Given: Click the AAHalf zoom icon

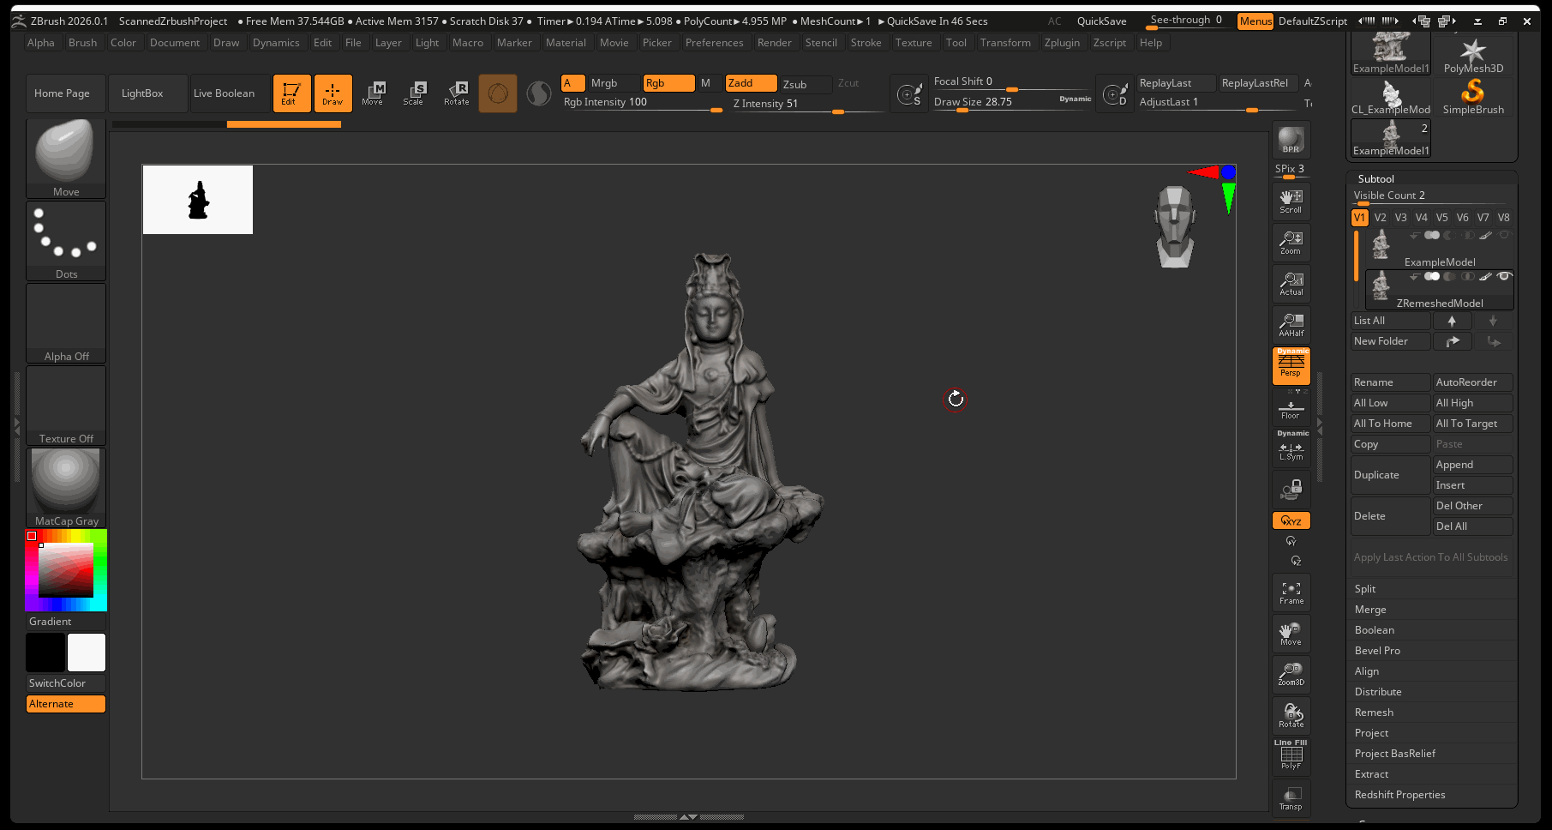Looking at the screenshot, I should point(1291,325).
